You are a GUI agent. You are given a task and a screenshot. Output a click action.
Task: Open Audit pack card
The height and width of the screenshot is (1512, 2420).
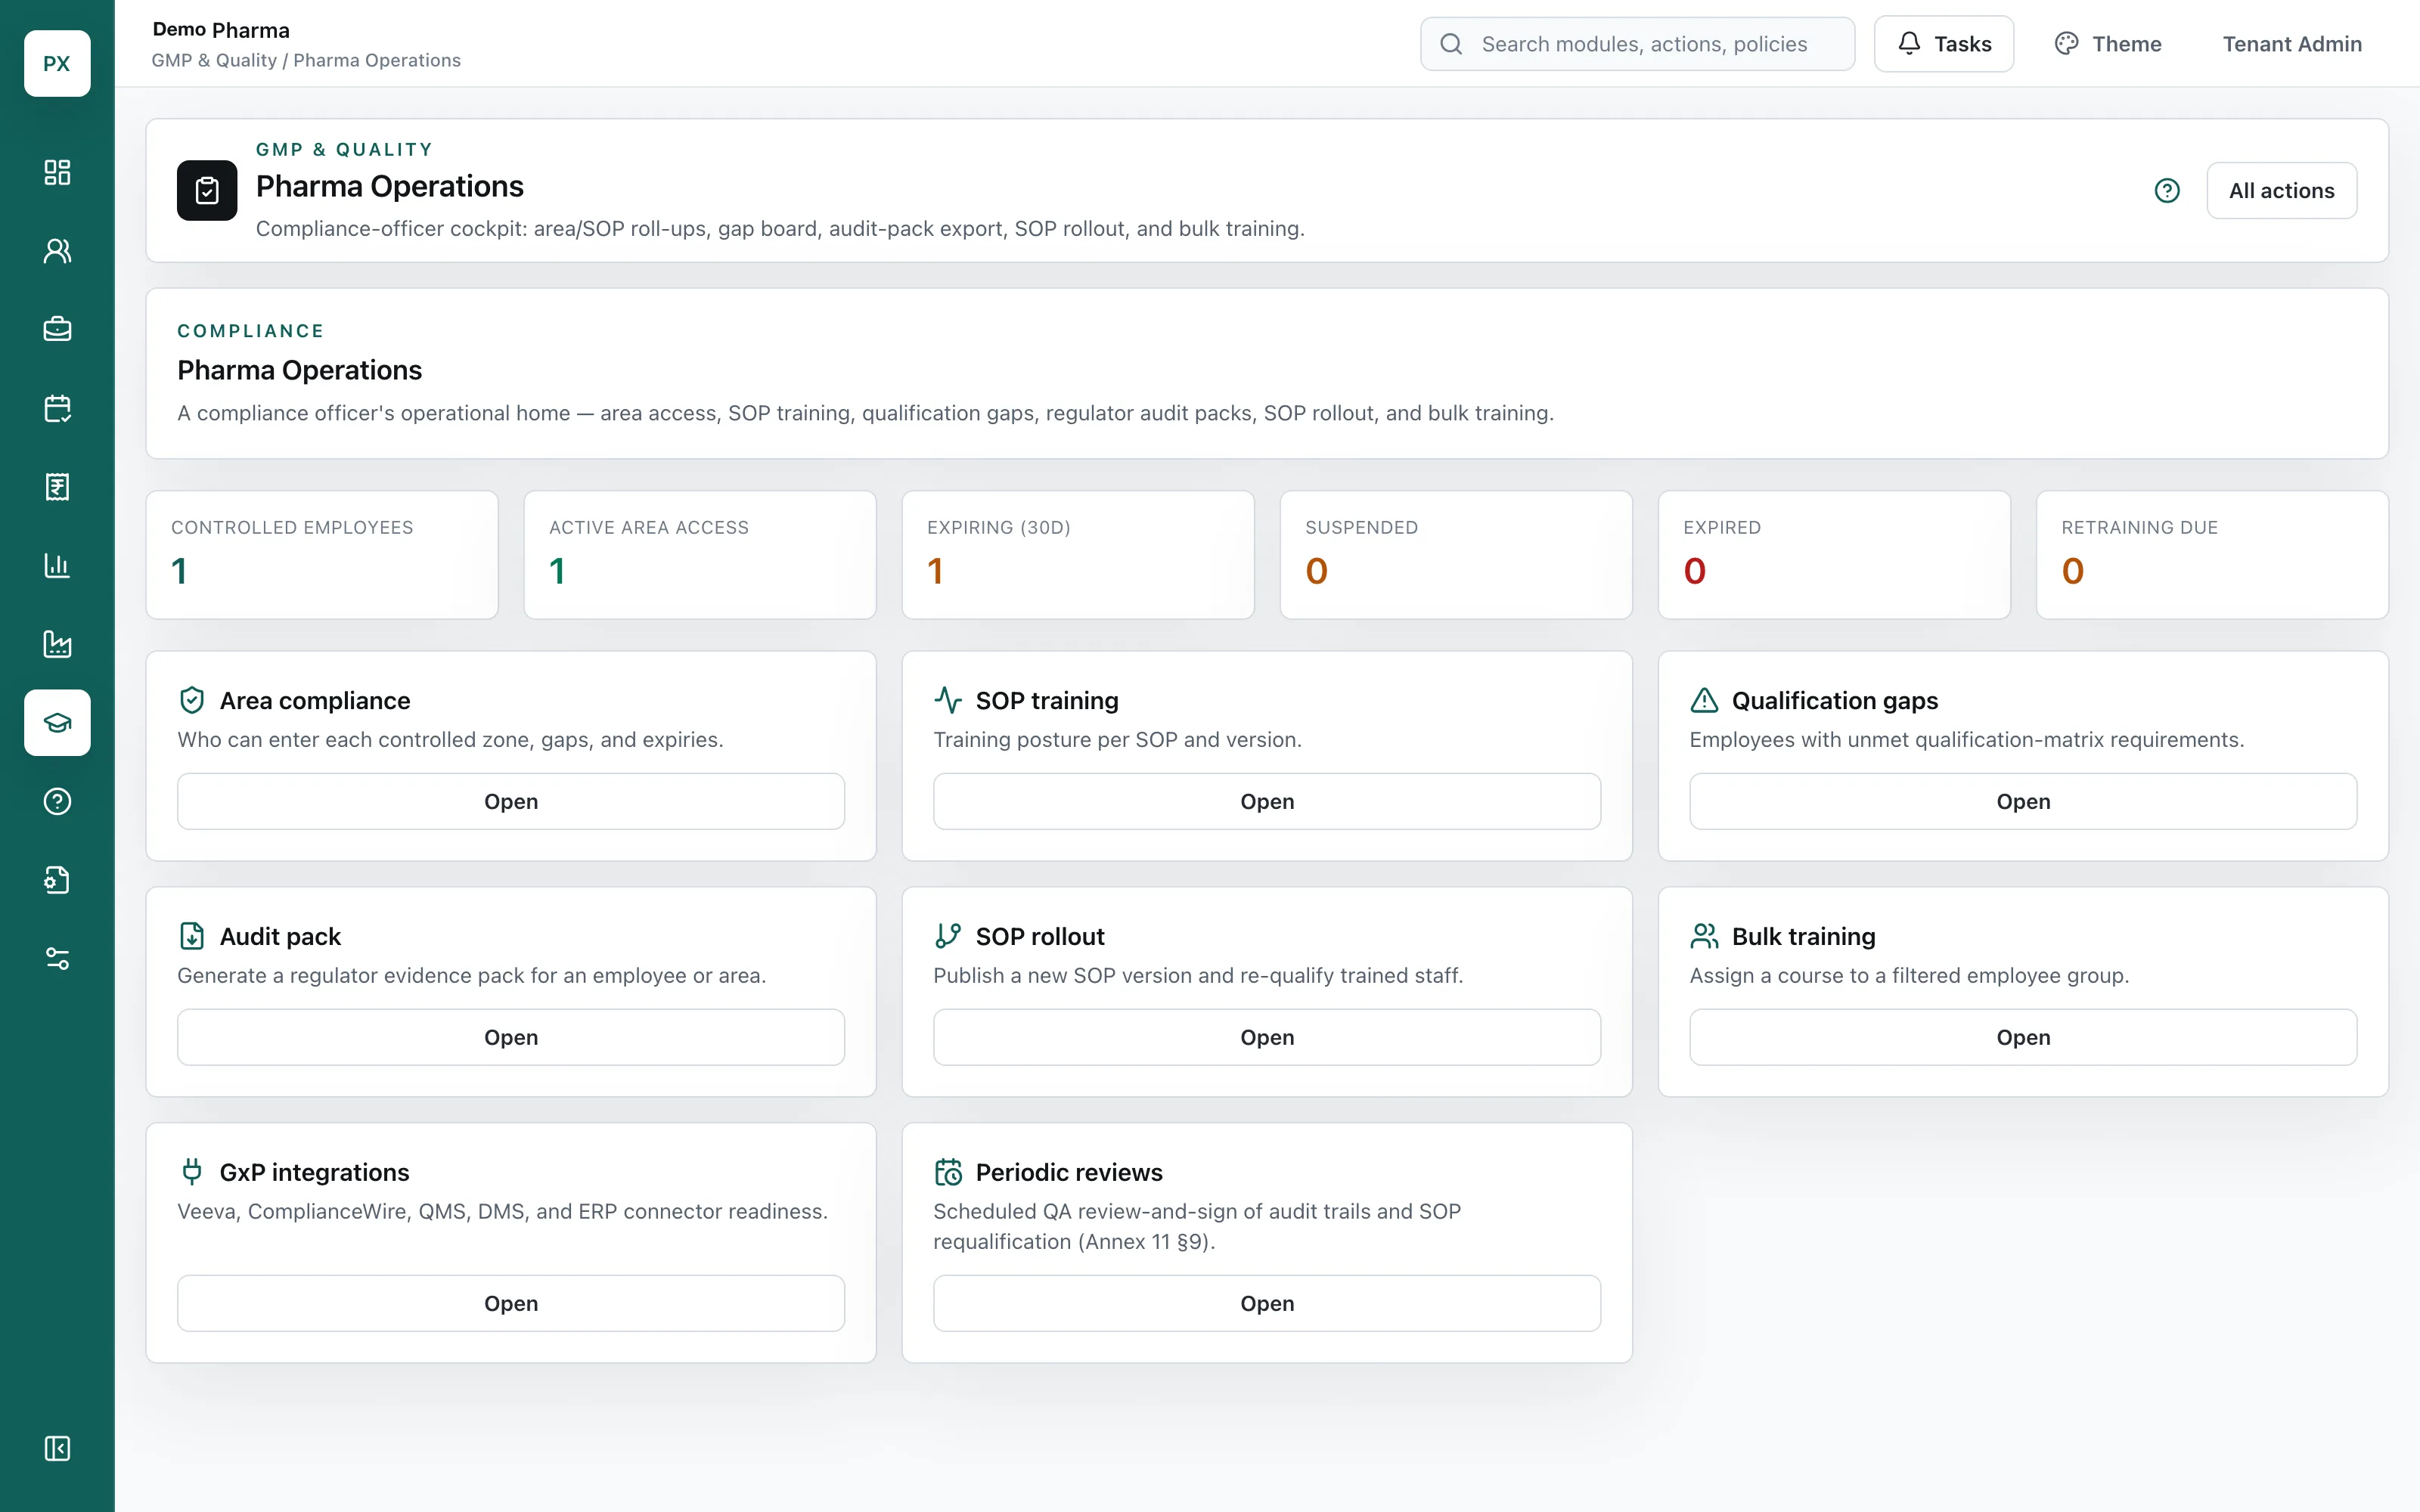click(511, 1037)
